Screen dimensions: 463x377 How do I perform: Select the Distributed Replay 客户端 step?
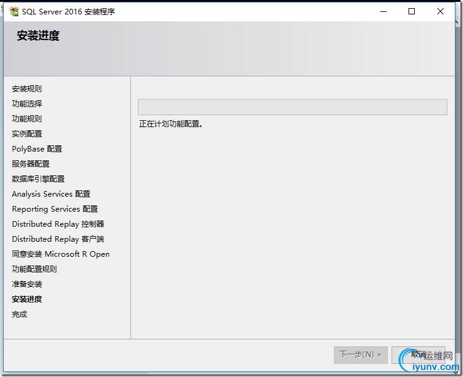pos(58,239)
